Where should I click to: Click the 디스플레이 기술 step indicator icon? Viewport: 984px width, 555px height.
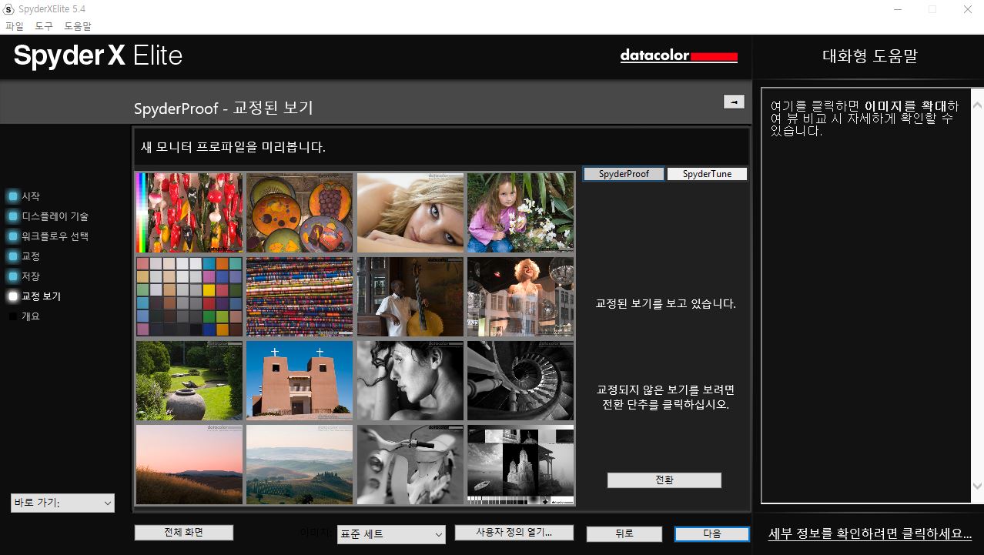13,216
